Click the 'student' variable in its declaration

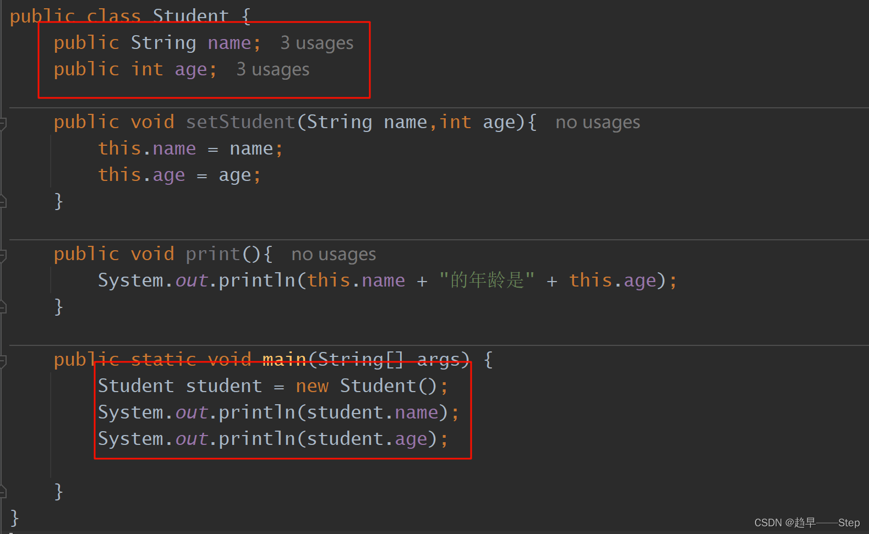pyautogui.click(x=224, y=386)
